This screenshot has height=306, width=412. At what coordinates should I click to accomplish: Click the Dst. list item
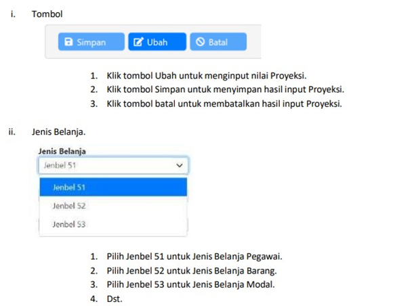point(114,297)
